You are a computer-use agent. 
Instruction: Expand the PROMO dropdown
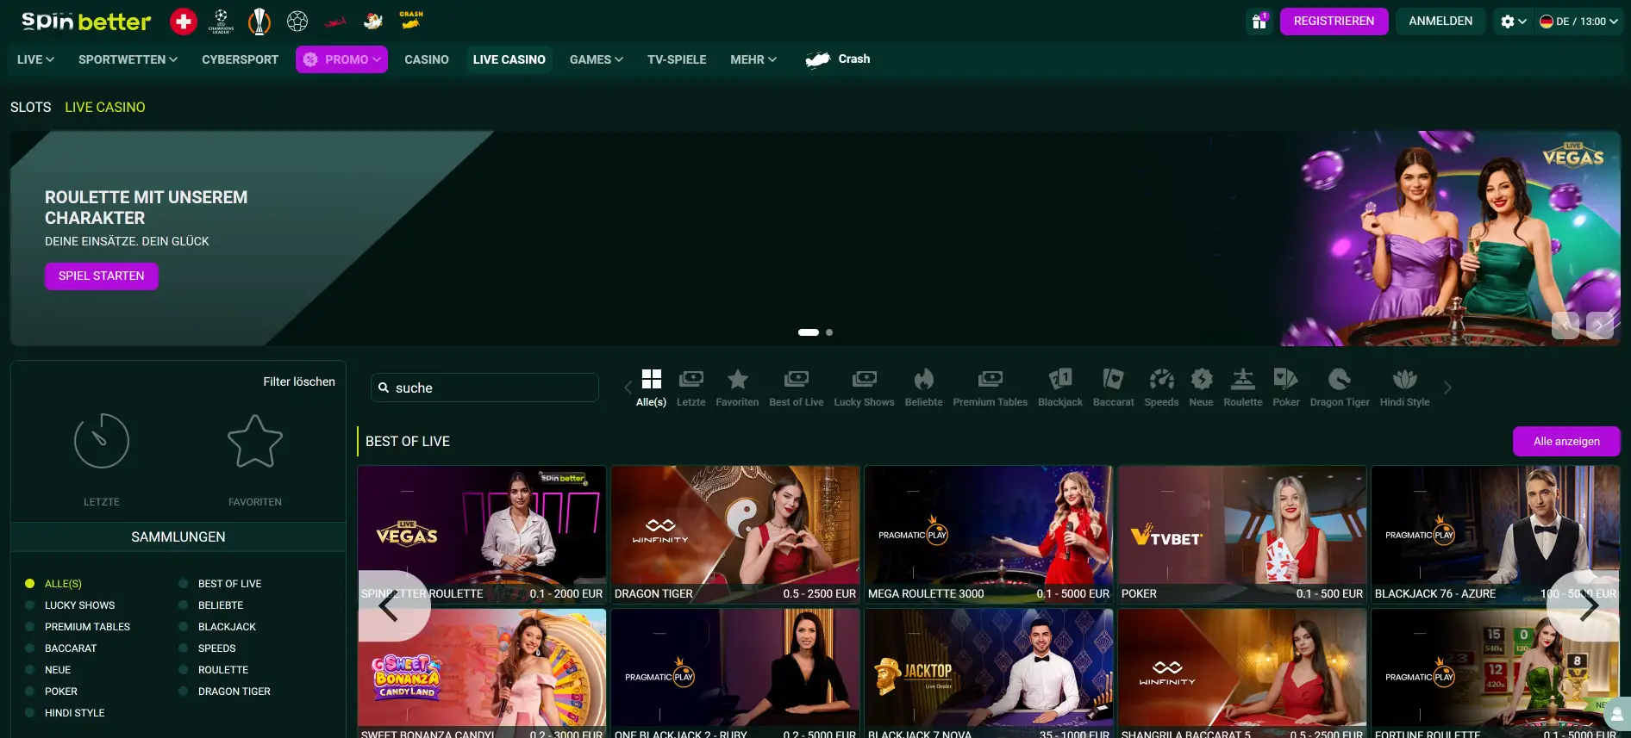pos(341,59)
